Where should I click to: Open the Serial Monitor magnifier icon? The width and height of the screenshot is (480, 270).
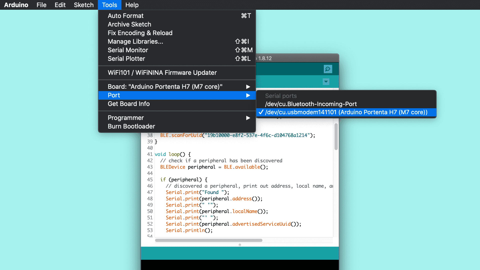(x=328, y=69)
